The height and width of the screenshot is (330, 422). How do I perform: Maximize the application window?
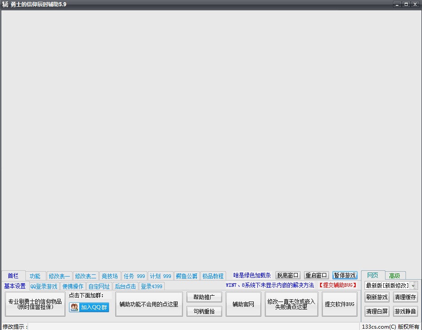(x=406, y=4)
